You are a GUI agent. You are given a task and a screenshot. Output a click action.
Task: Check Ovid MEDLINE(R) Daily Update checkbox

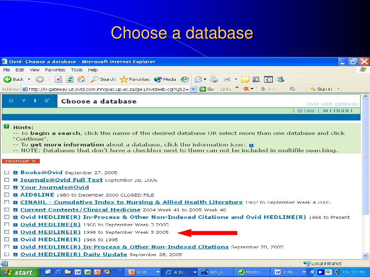(x=7, y=254)
